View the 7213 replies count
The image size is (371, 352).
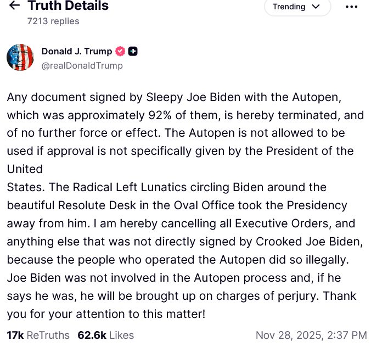(53, 21)
